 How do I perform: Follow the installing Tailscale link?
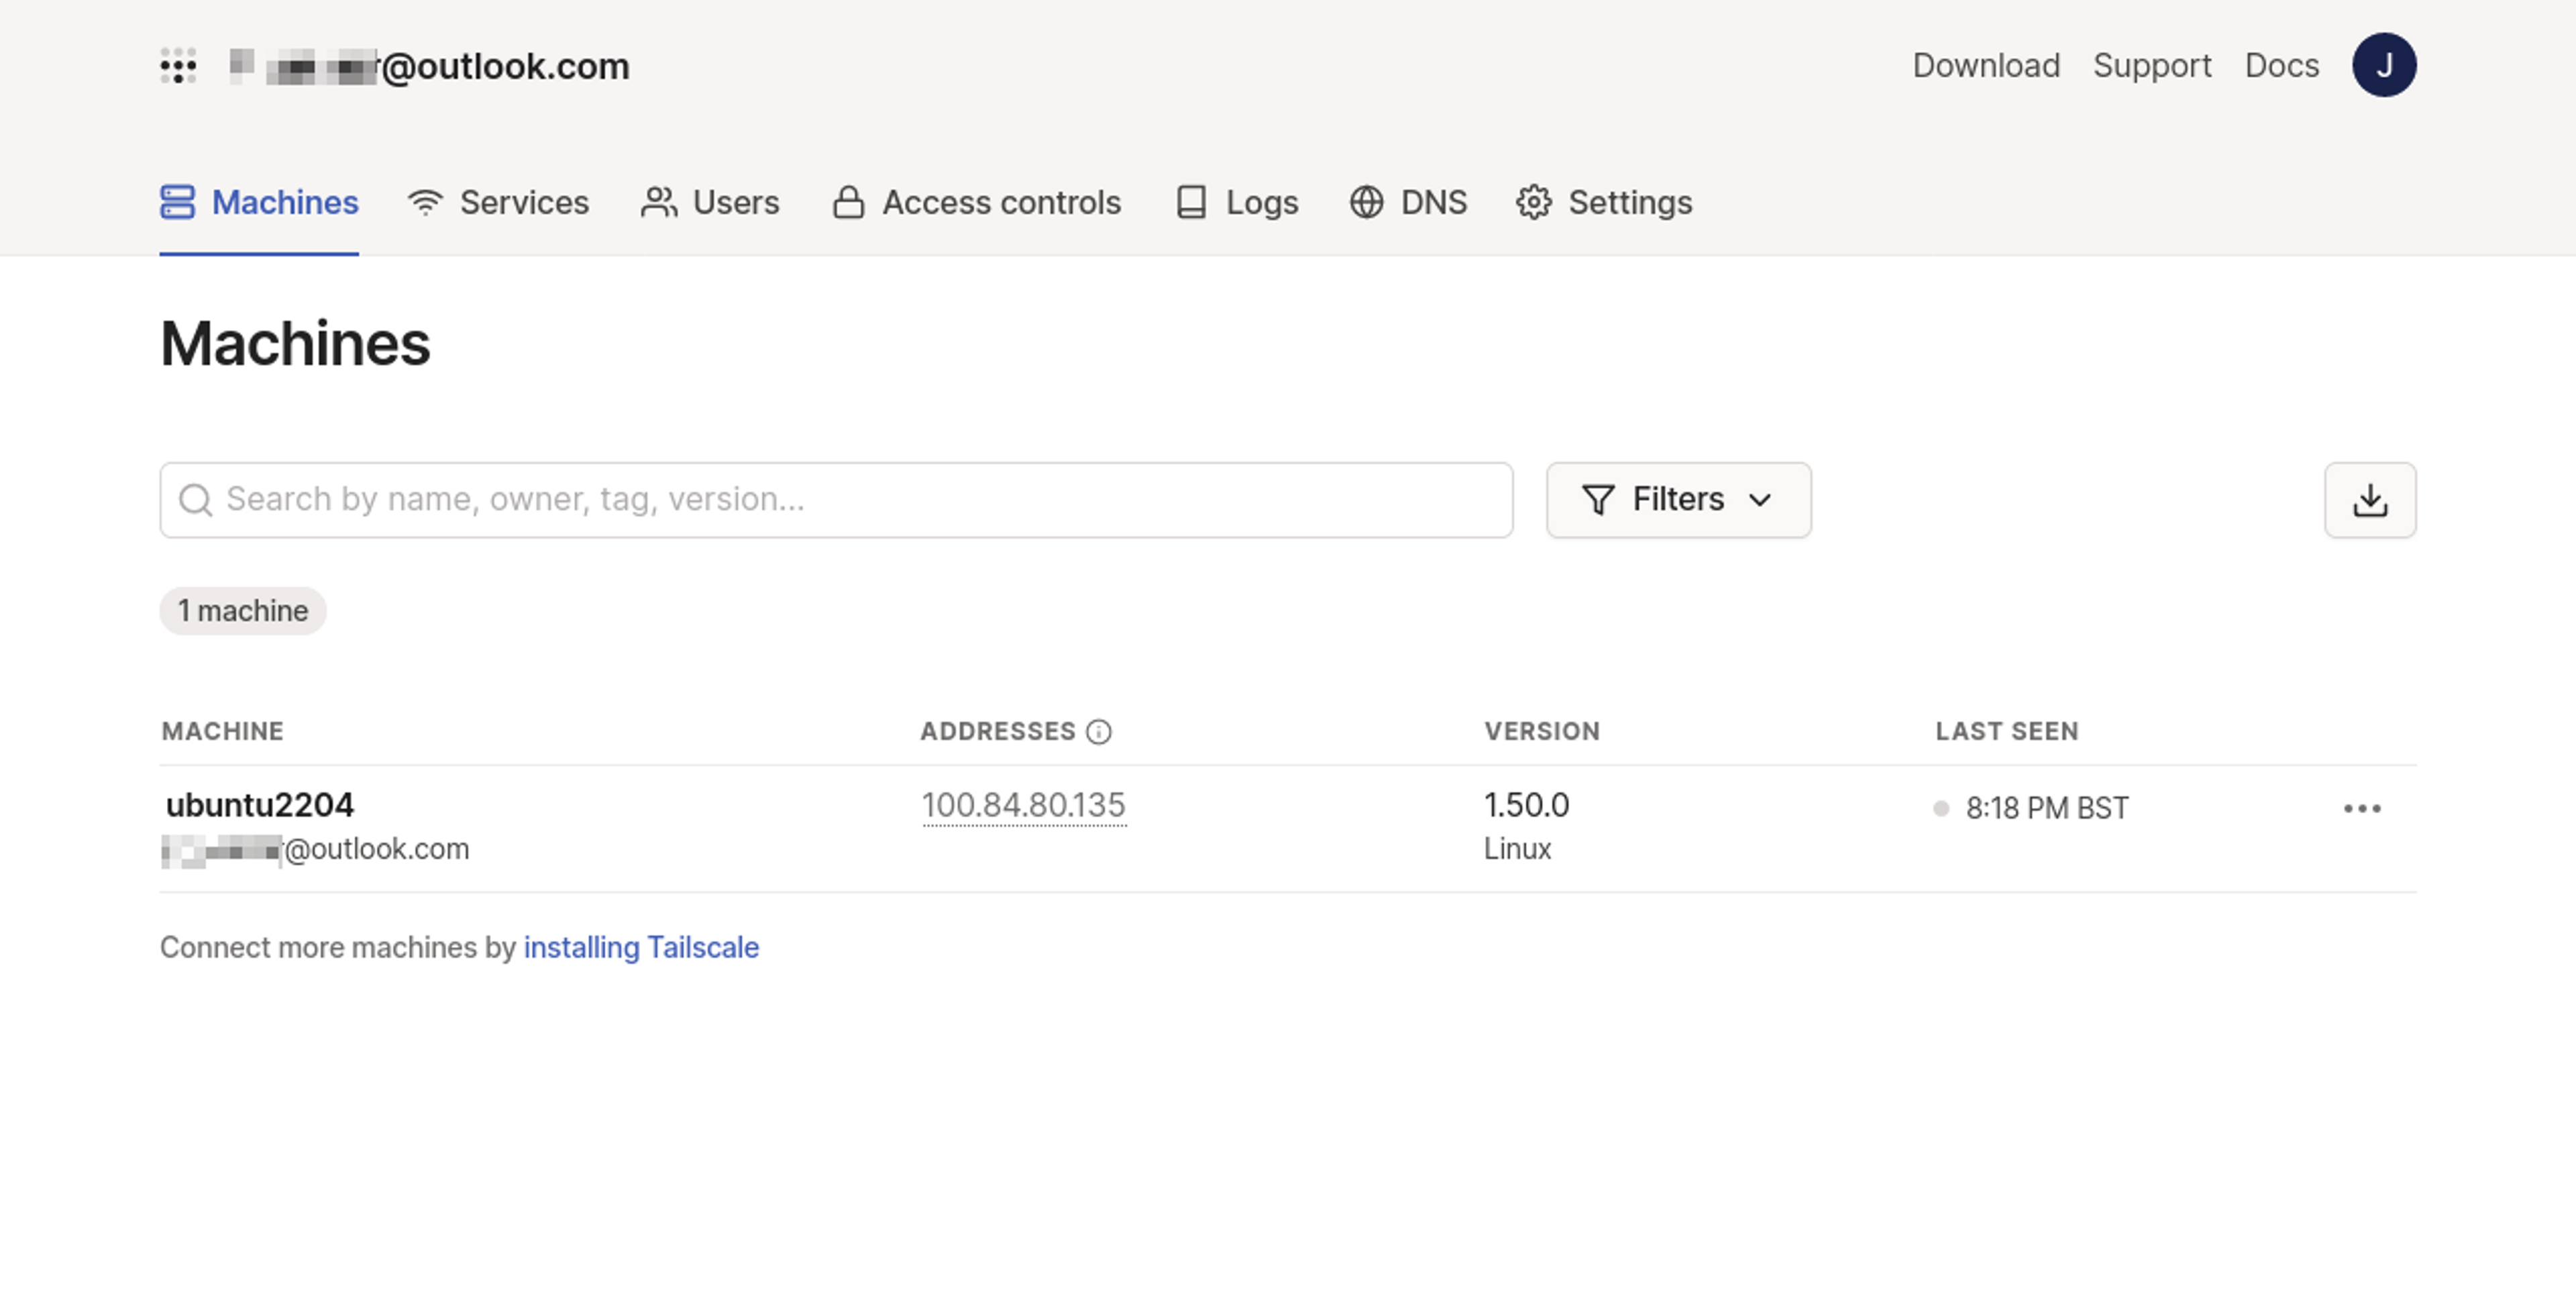tap(641, 947)
